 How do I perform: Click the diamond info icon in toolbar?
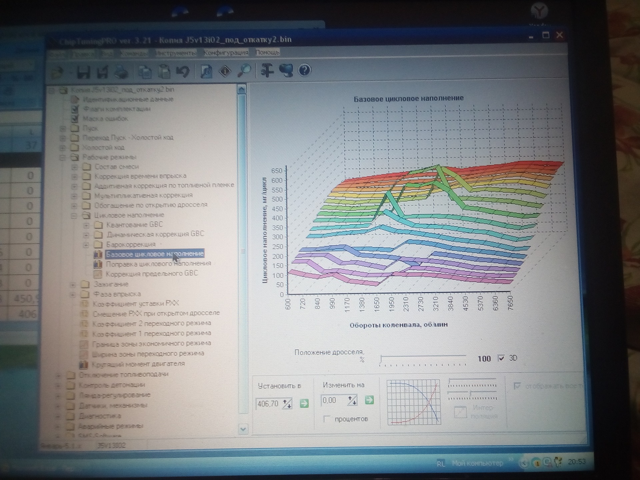(x=225, y=71)
